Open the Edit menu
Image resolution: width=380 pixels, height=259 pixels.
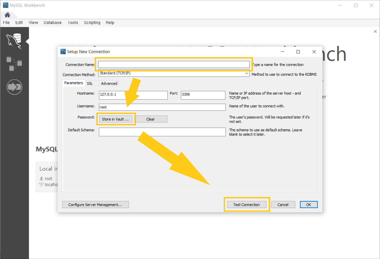[19, 23]
